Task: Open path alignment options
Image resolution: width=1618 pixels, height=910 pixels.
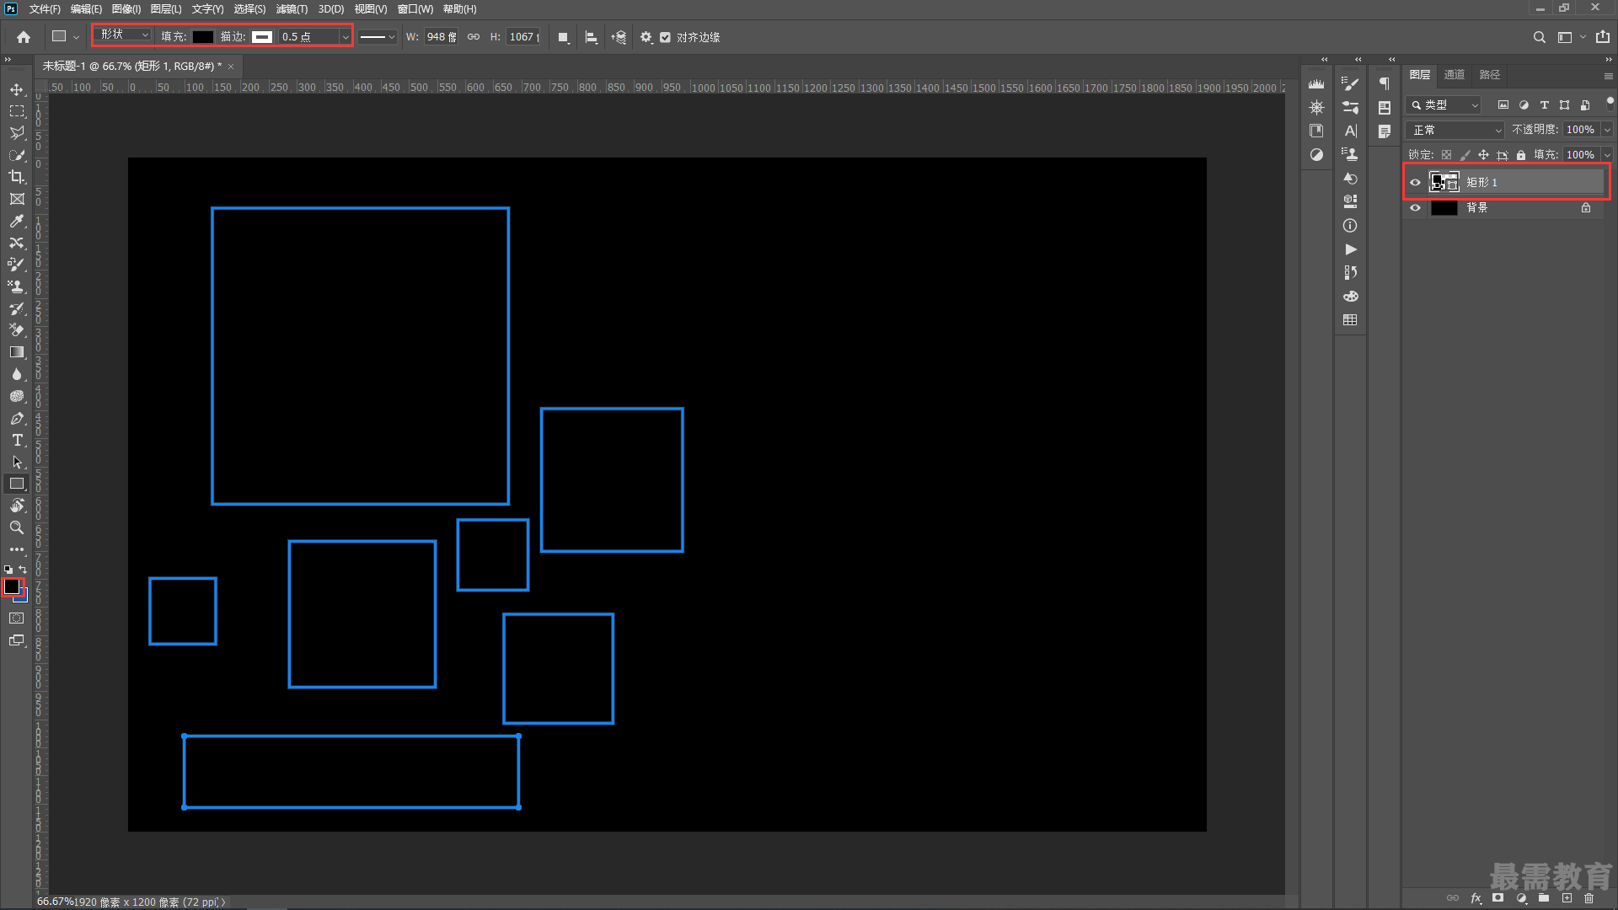Action: coord(592,37)
